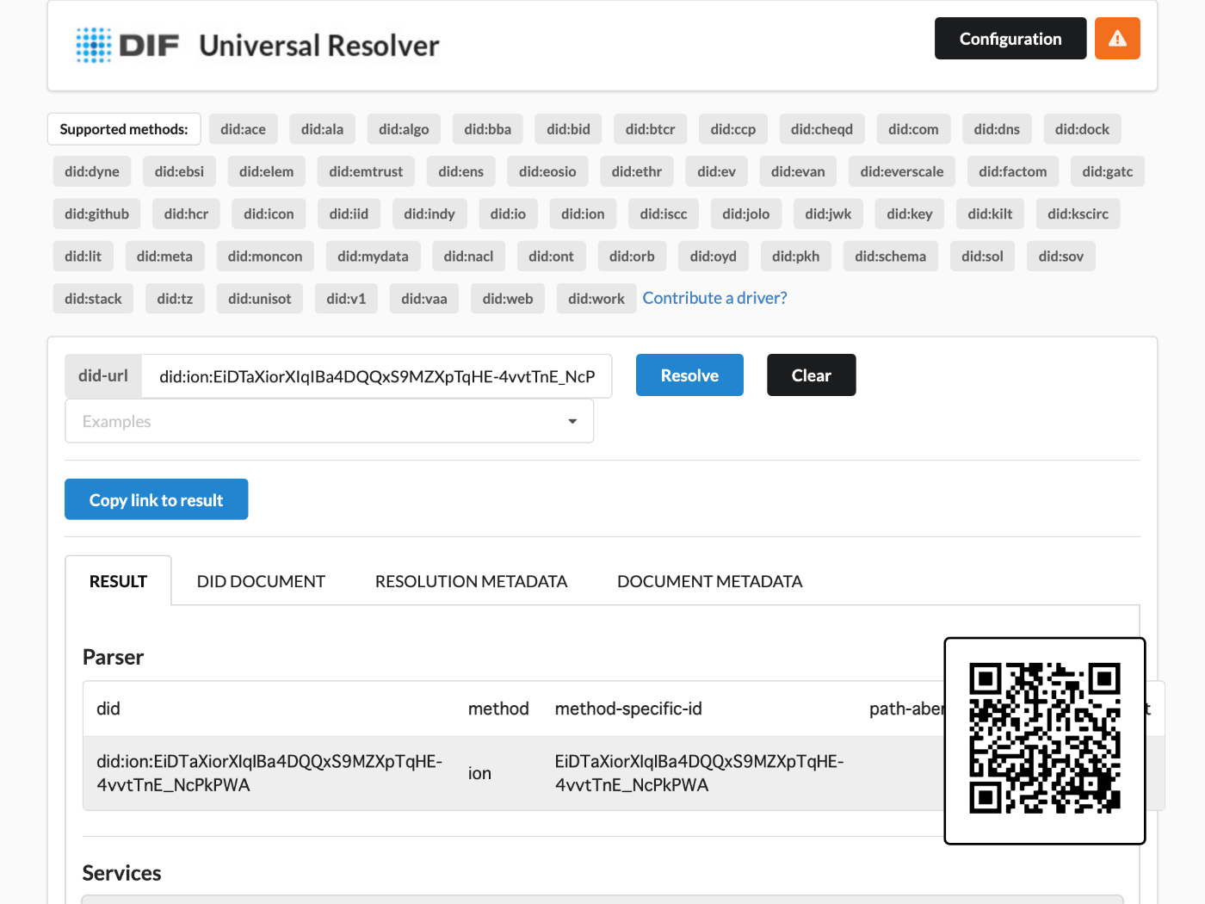The image size is (1205, 904).
Task: Select the did:btcr method chip
Action: tap(650, 128)
